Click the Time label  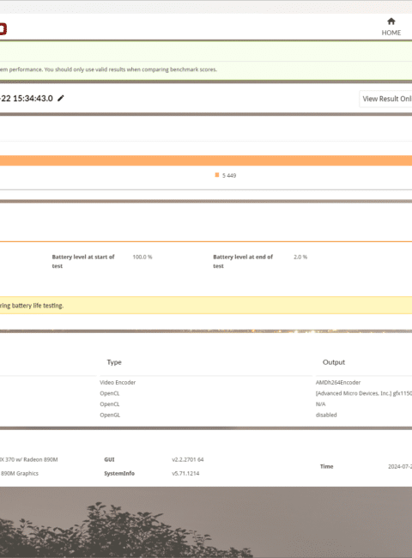(327, 466)
